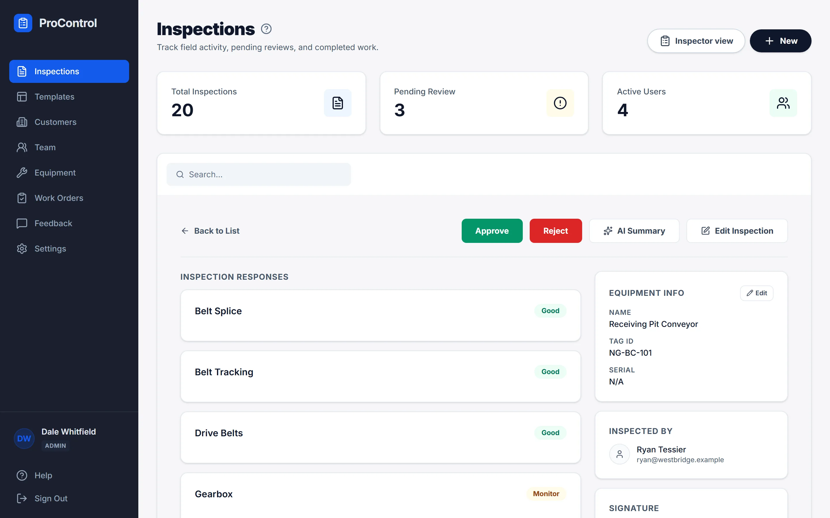Screen dimensions: 830x518
Task: Click the Feedback speech bubble icon
Action: click(22, 223)
